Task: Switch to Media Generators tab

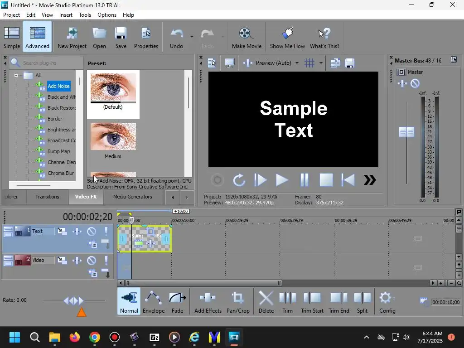Action: point(133,197)
